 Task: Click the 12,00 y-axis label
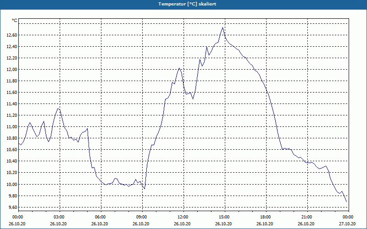(12, 70)
